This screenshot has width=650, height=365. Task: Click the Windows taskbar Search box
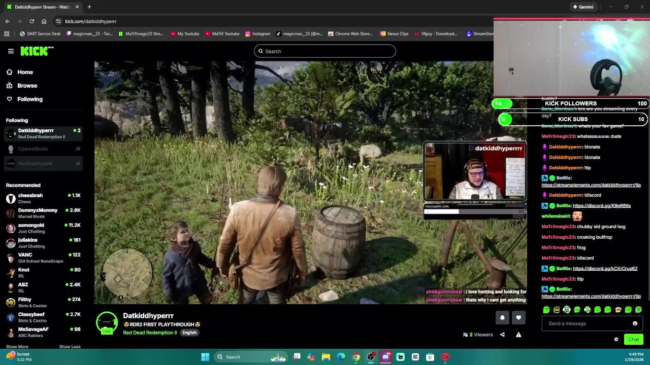[251, 357]
